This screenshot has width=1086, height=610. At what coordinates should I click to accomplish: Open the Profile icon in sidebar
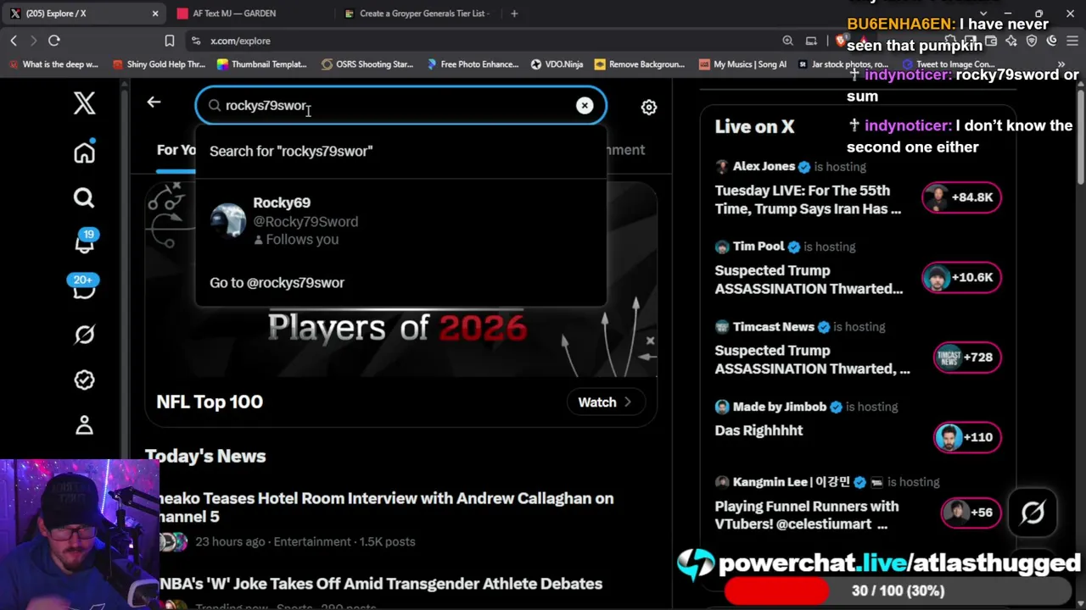84,425
